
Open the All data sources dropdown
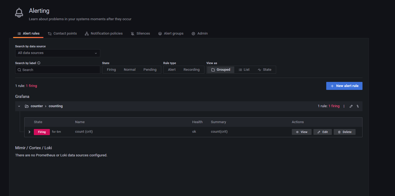click(57, 53)
